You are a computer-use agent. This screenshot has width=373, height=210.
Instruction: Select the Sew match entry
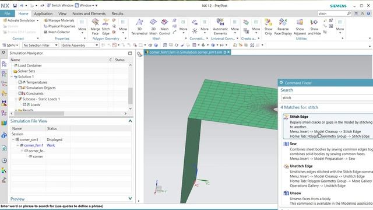[328, 151]
